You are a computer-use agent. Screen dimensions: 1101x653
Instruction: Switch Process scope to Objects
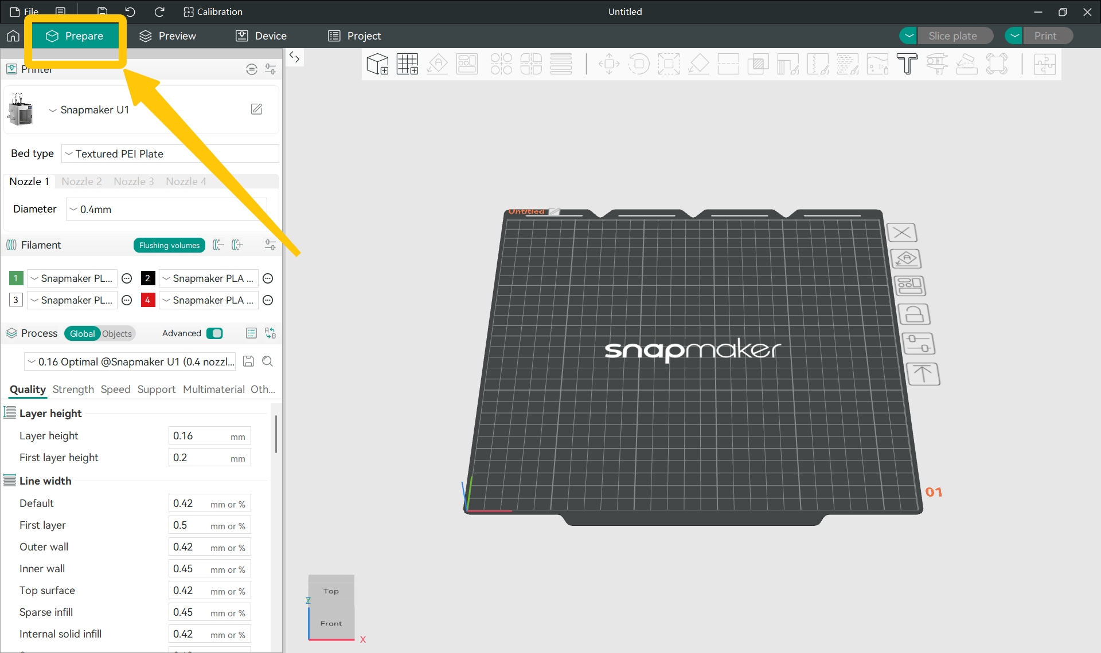pyautogui.click(x=117, y=333)
